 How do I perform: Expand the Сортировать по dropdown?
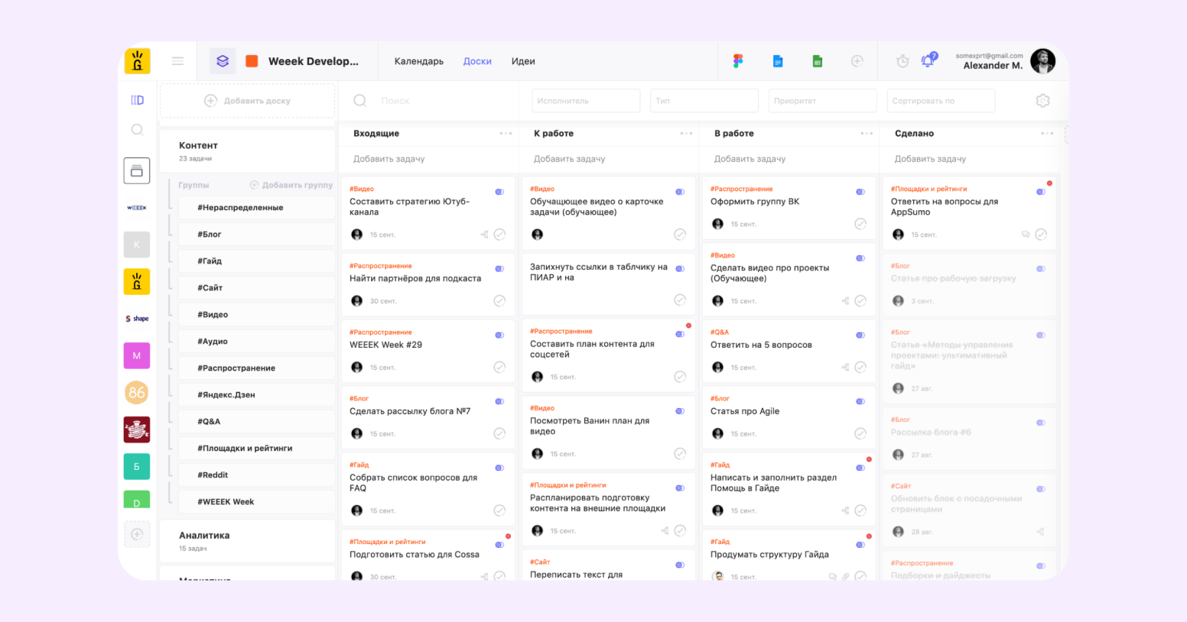pyautogui.click(x=941, y=101)
